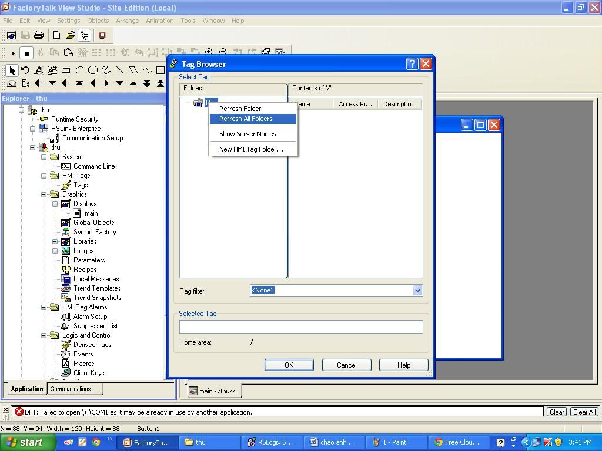Select the Polyline zigzag tool
602x451 pixels.
pos(147,70)
